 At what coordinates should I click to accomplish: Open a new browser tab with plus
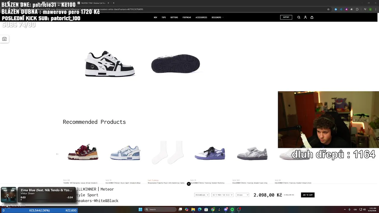114,3
